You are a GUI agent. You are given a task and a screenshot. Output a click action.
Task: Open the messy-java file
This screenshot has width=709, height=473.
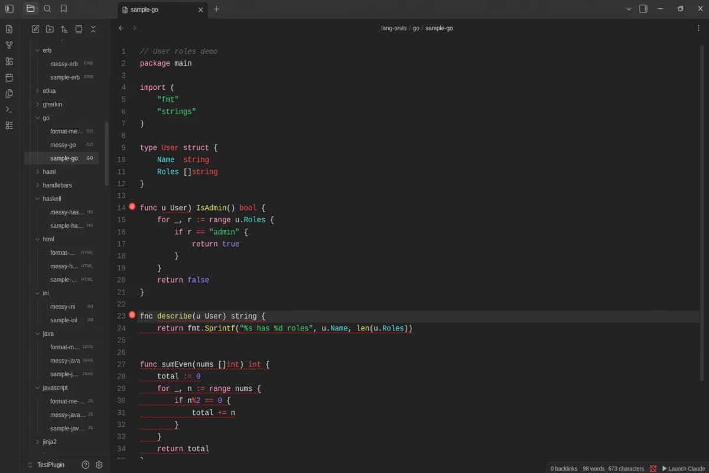tap(65, 361)
